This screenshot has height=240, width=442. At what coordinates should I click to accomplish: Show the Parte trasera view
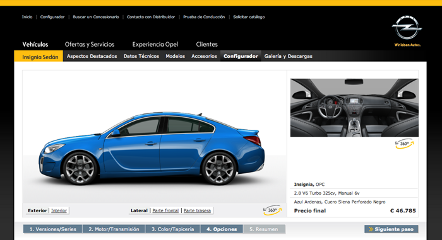click(197, 210)
